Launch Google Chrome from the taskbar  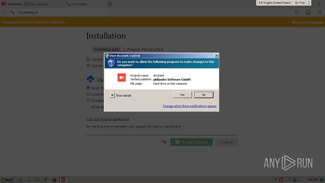46,180
